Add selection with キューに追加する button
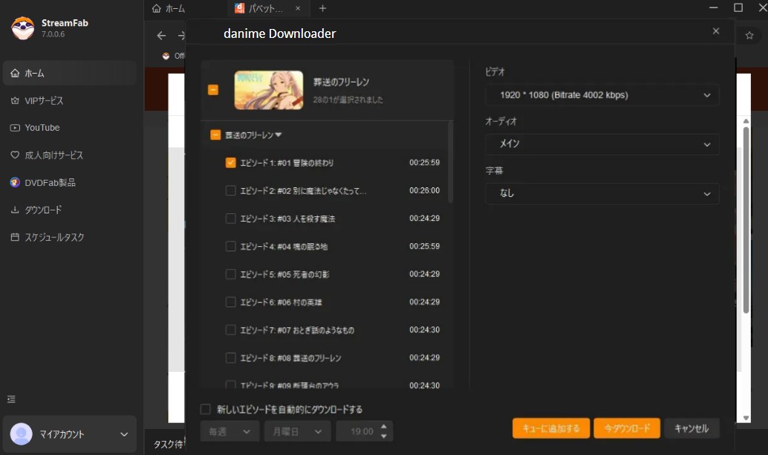This screenshot has height=455, width=768. tap(550, 427)
